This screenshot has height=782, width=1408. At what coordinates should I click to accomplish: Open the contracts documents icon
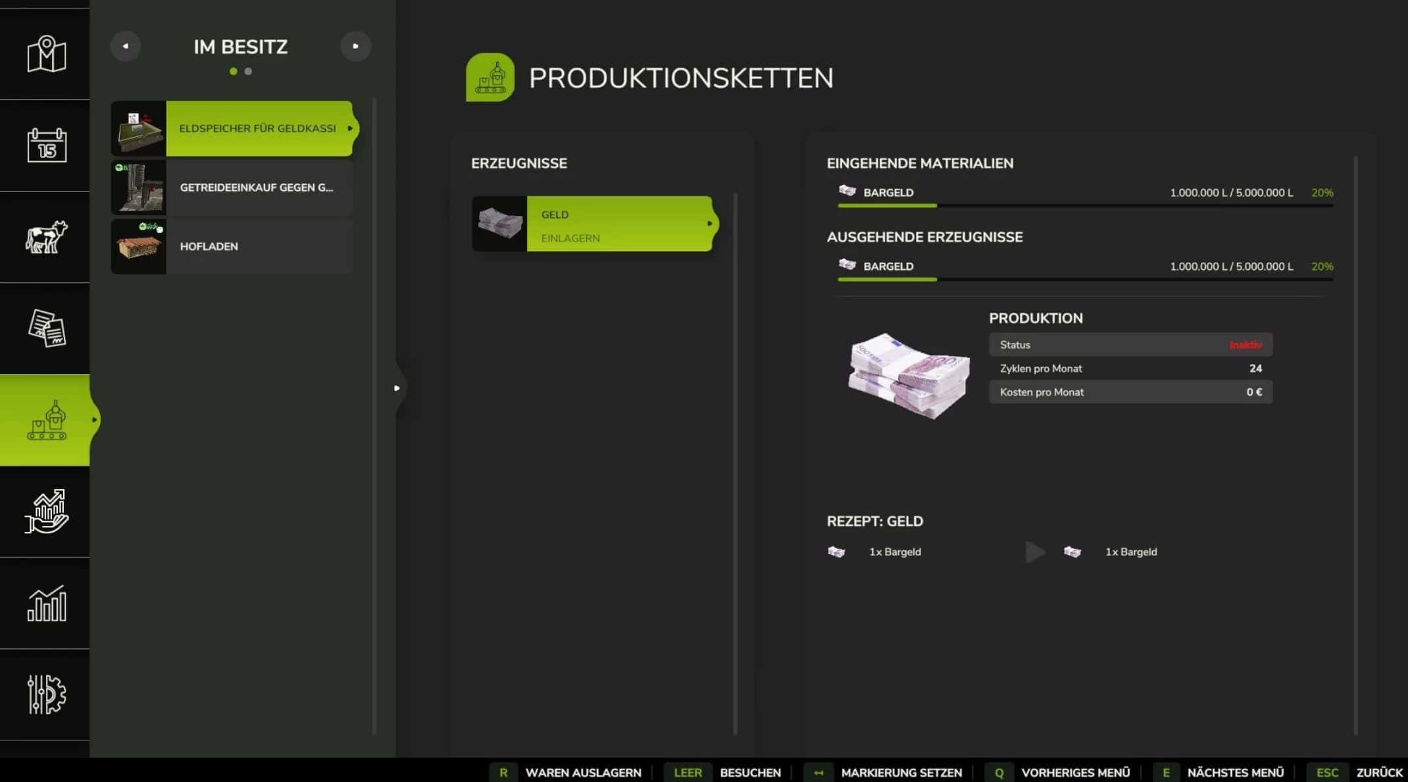46,328
